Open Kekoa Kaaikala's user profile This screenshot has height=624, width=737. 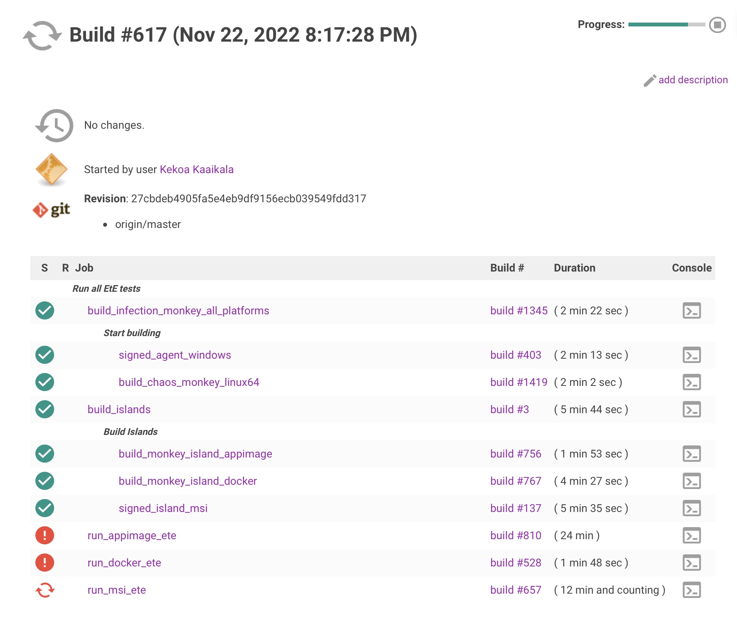point(197,170)
